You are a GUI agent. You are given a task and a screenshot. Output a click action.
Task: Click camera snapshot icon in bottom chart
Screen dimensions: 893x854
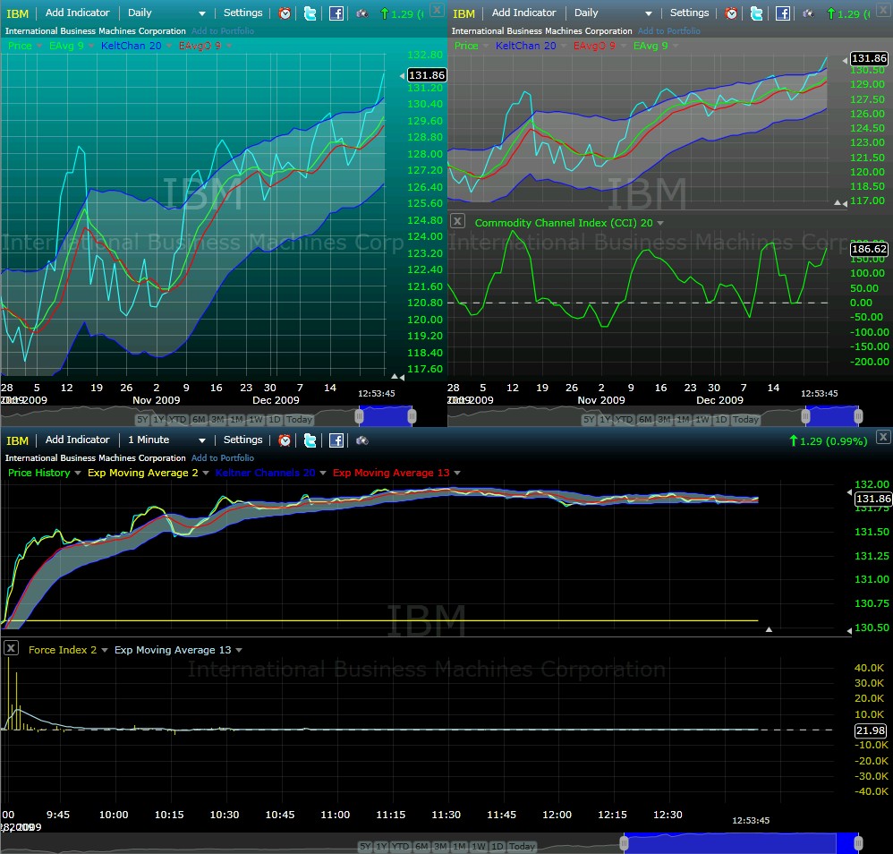362,440
